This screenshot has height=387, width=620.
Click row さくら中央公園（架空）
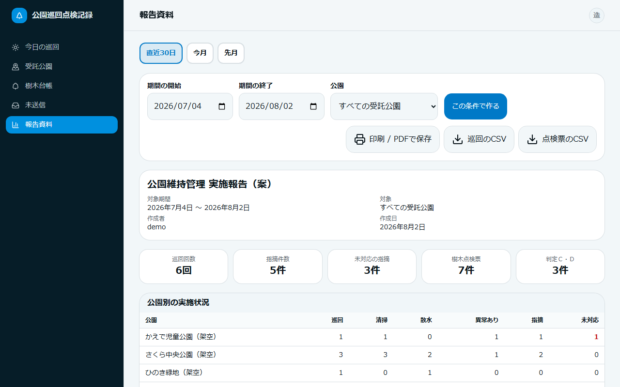tap(372, 355)
